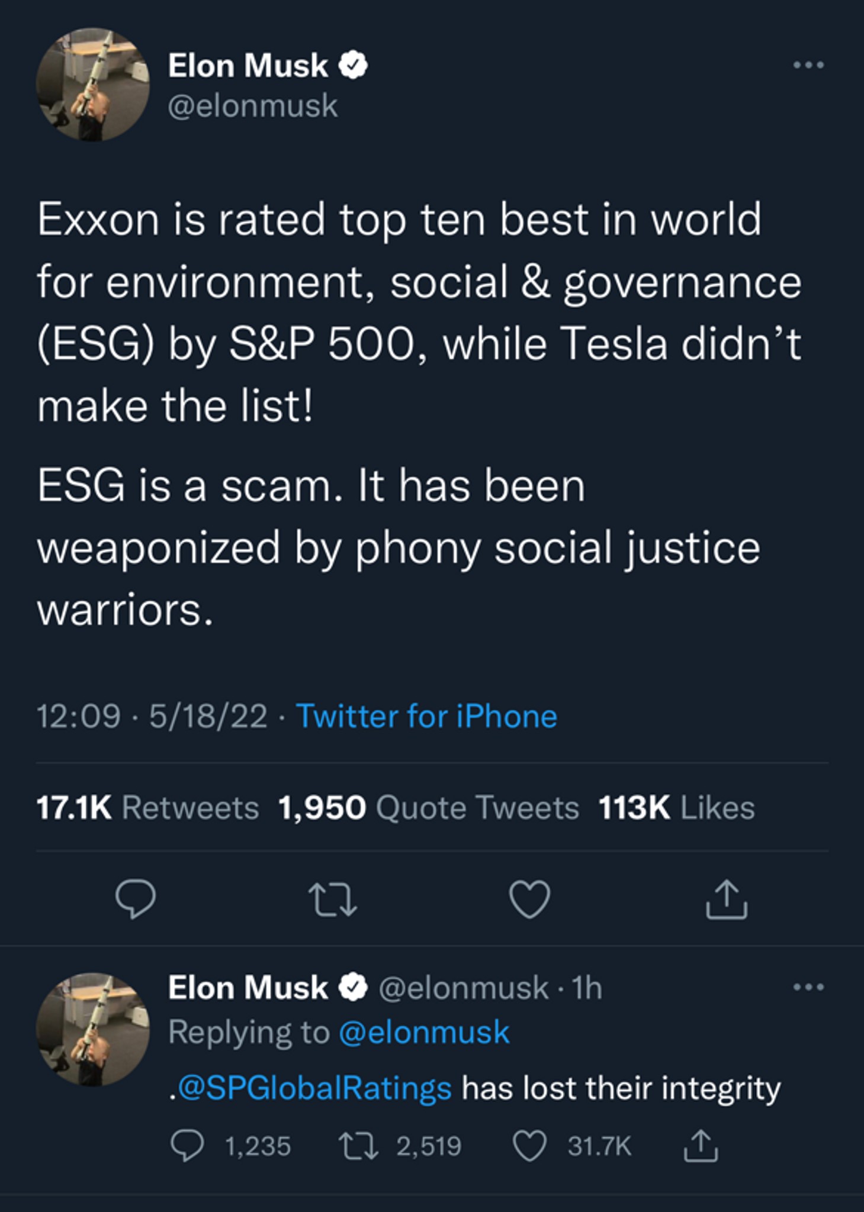Share the SPGlobalRatings reply tweet
This screenshot has height=1212, width=864.
(x=701, y=1146)
